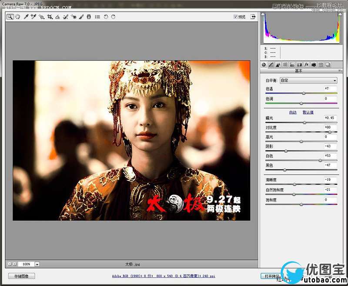This screenshot has height=286, width=348.
Task: Adjust the clarity (清晰度) slider
Action: coord(294,184)
